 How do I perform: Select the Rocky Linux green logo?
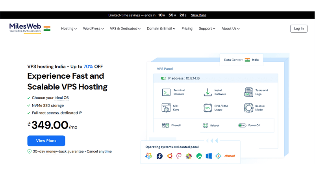pos(199,156)
